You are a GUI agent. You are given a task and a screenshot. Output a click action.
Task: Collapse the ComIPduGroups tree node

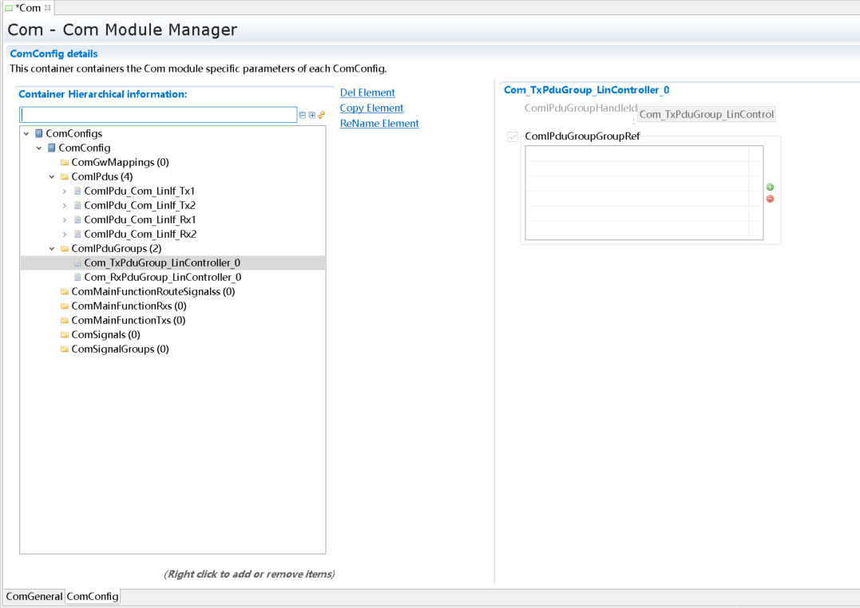click(52, 249)
